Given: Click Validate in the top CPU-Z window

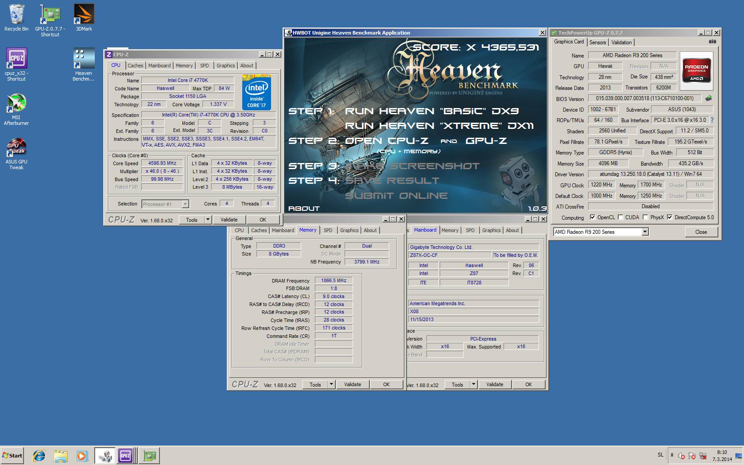Looking at the screenshot, I should point(229,220).
